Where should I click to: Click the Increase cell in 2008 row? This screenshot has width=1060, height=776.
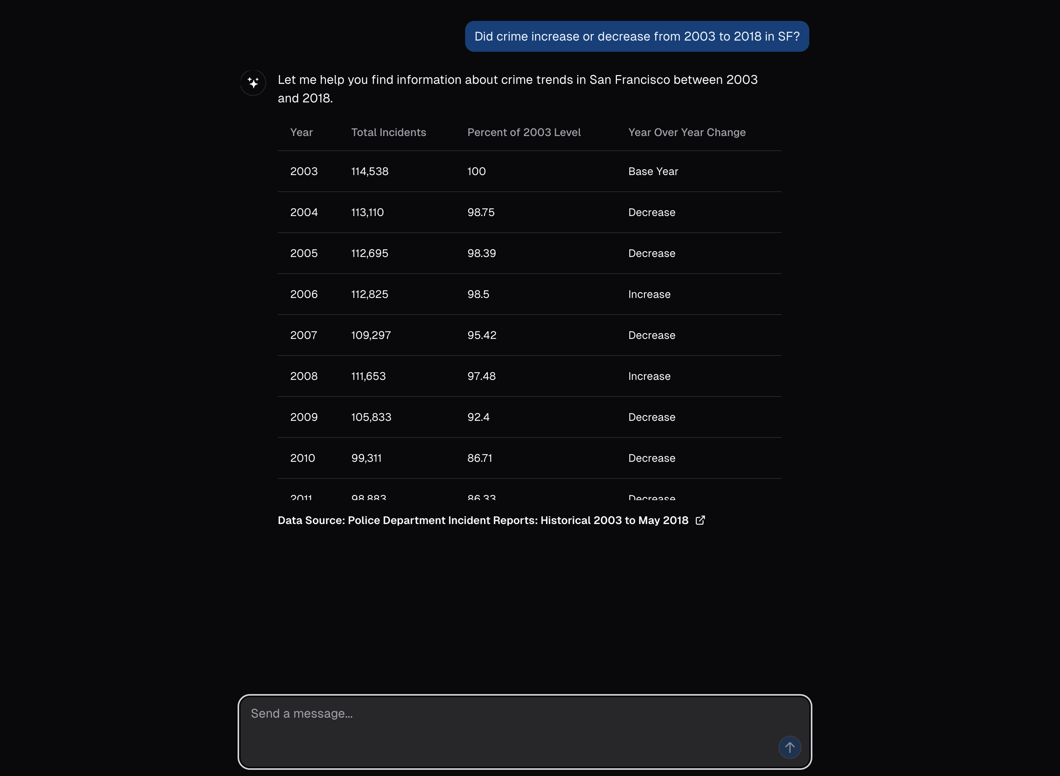click(x=649, y=376)
